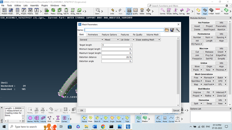Click the Mult.Project hot points button
The width and height of the screenshot is (232, 130).
tap(209, 30)
